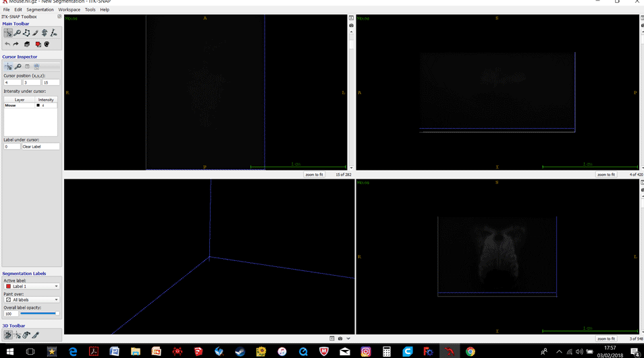Image resolution: width=644 pixels, height=358 pixels.
Task: Open Cursor Inspector display layout page
Action: pos(27,67)
